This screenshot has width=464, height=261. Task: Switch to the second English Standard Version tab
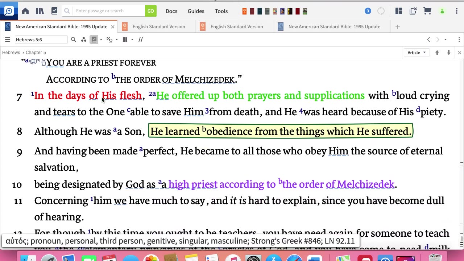click(x=234, y=26)
